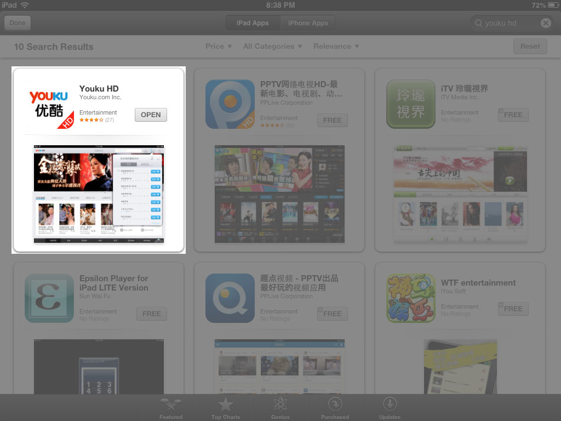This screenshot has width=561, height=421.
Task: Get the free iTV app
Action: (x=513, y=115)
